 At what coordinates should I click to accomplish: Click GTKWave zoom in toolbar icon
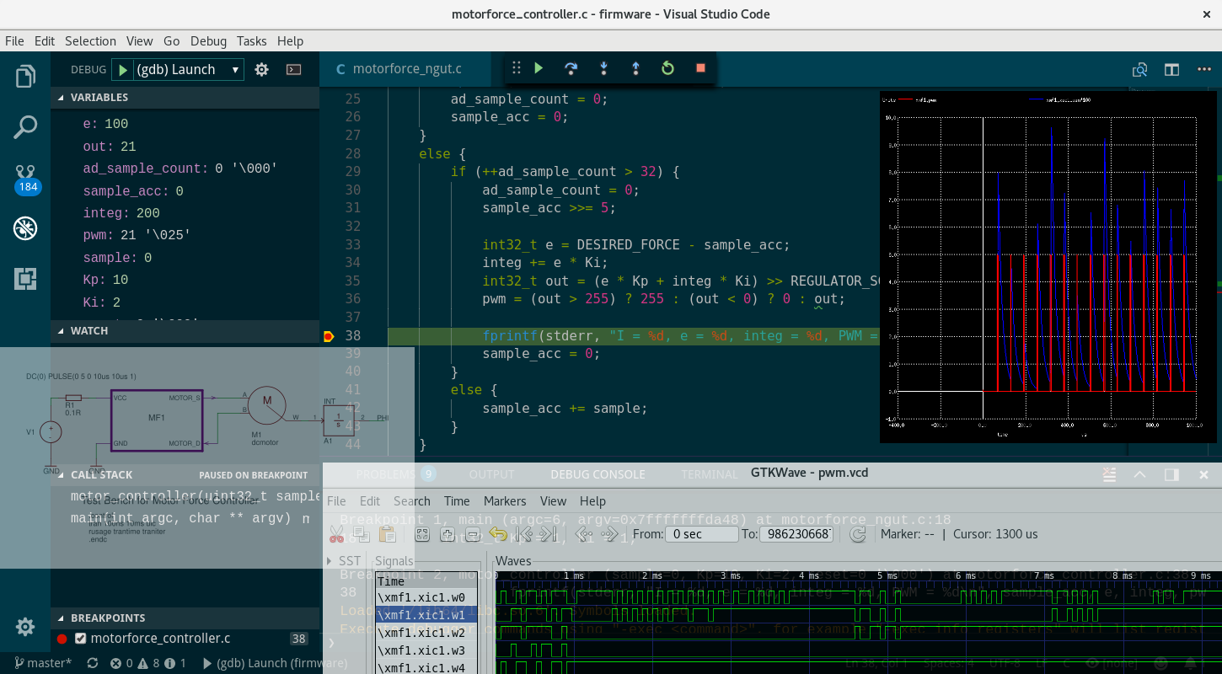click(x=448, y=534)
